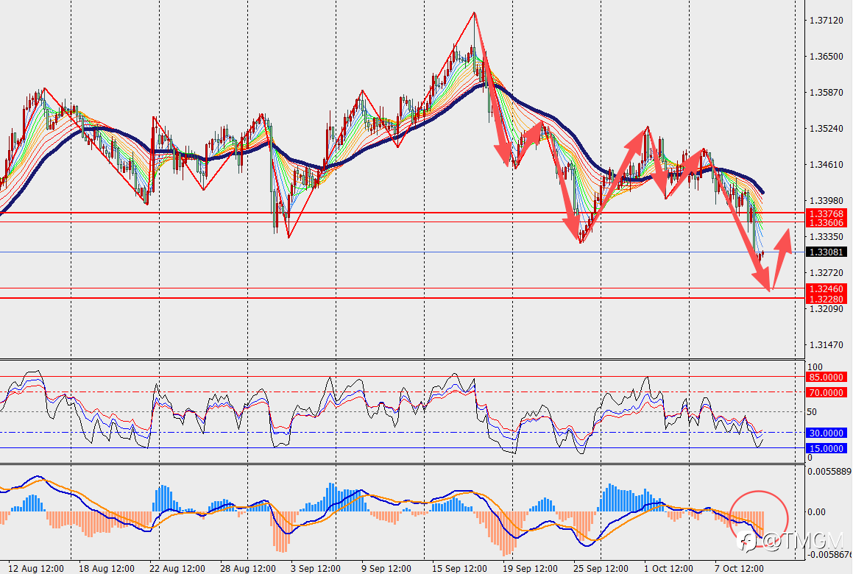
Task: Click the chart peak near 1.37120
Action: pos(475,13)
